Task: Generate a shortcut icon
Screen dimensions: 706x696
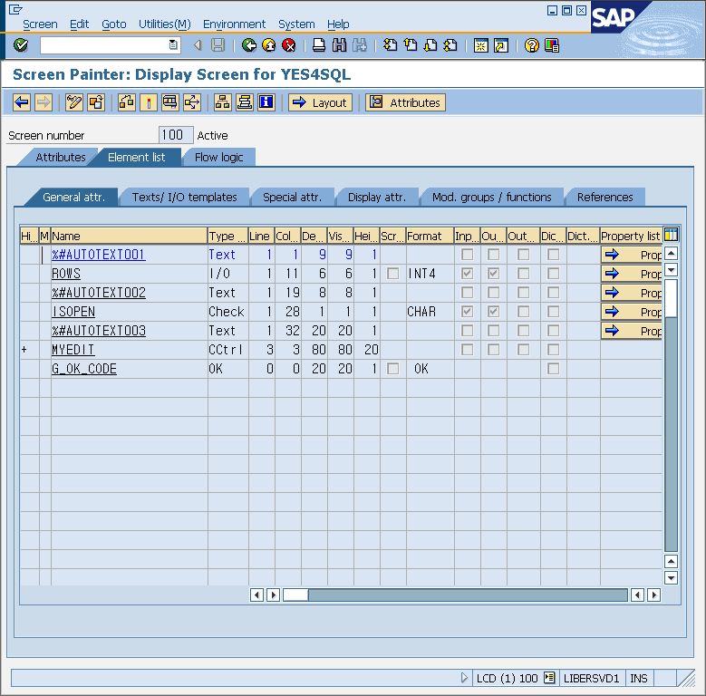Action: pos(500,45)
